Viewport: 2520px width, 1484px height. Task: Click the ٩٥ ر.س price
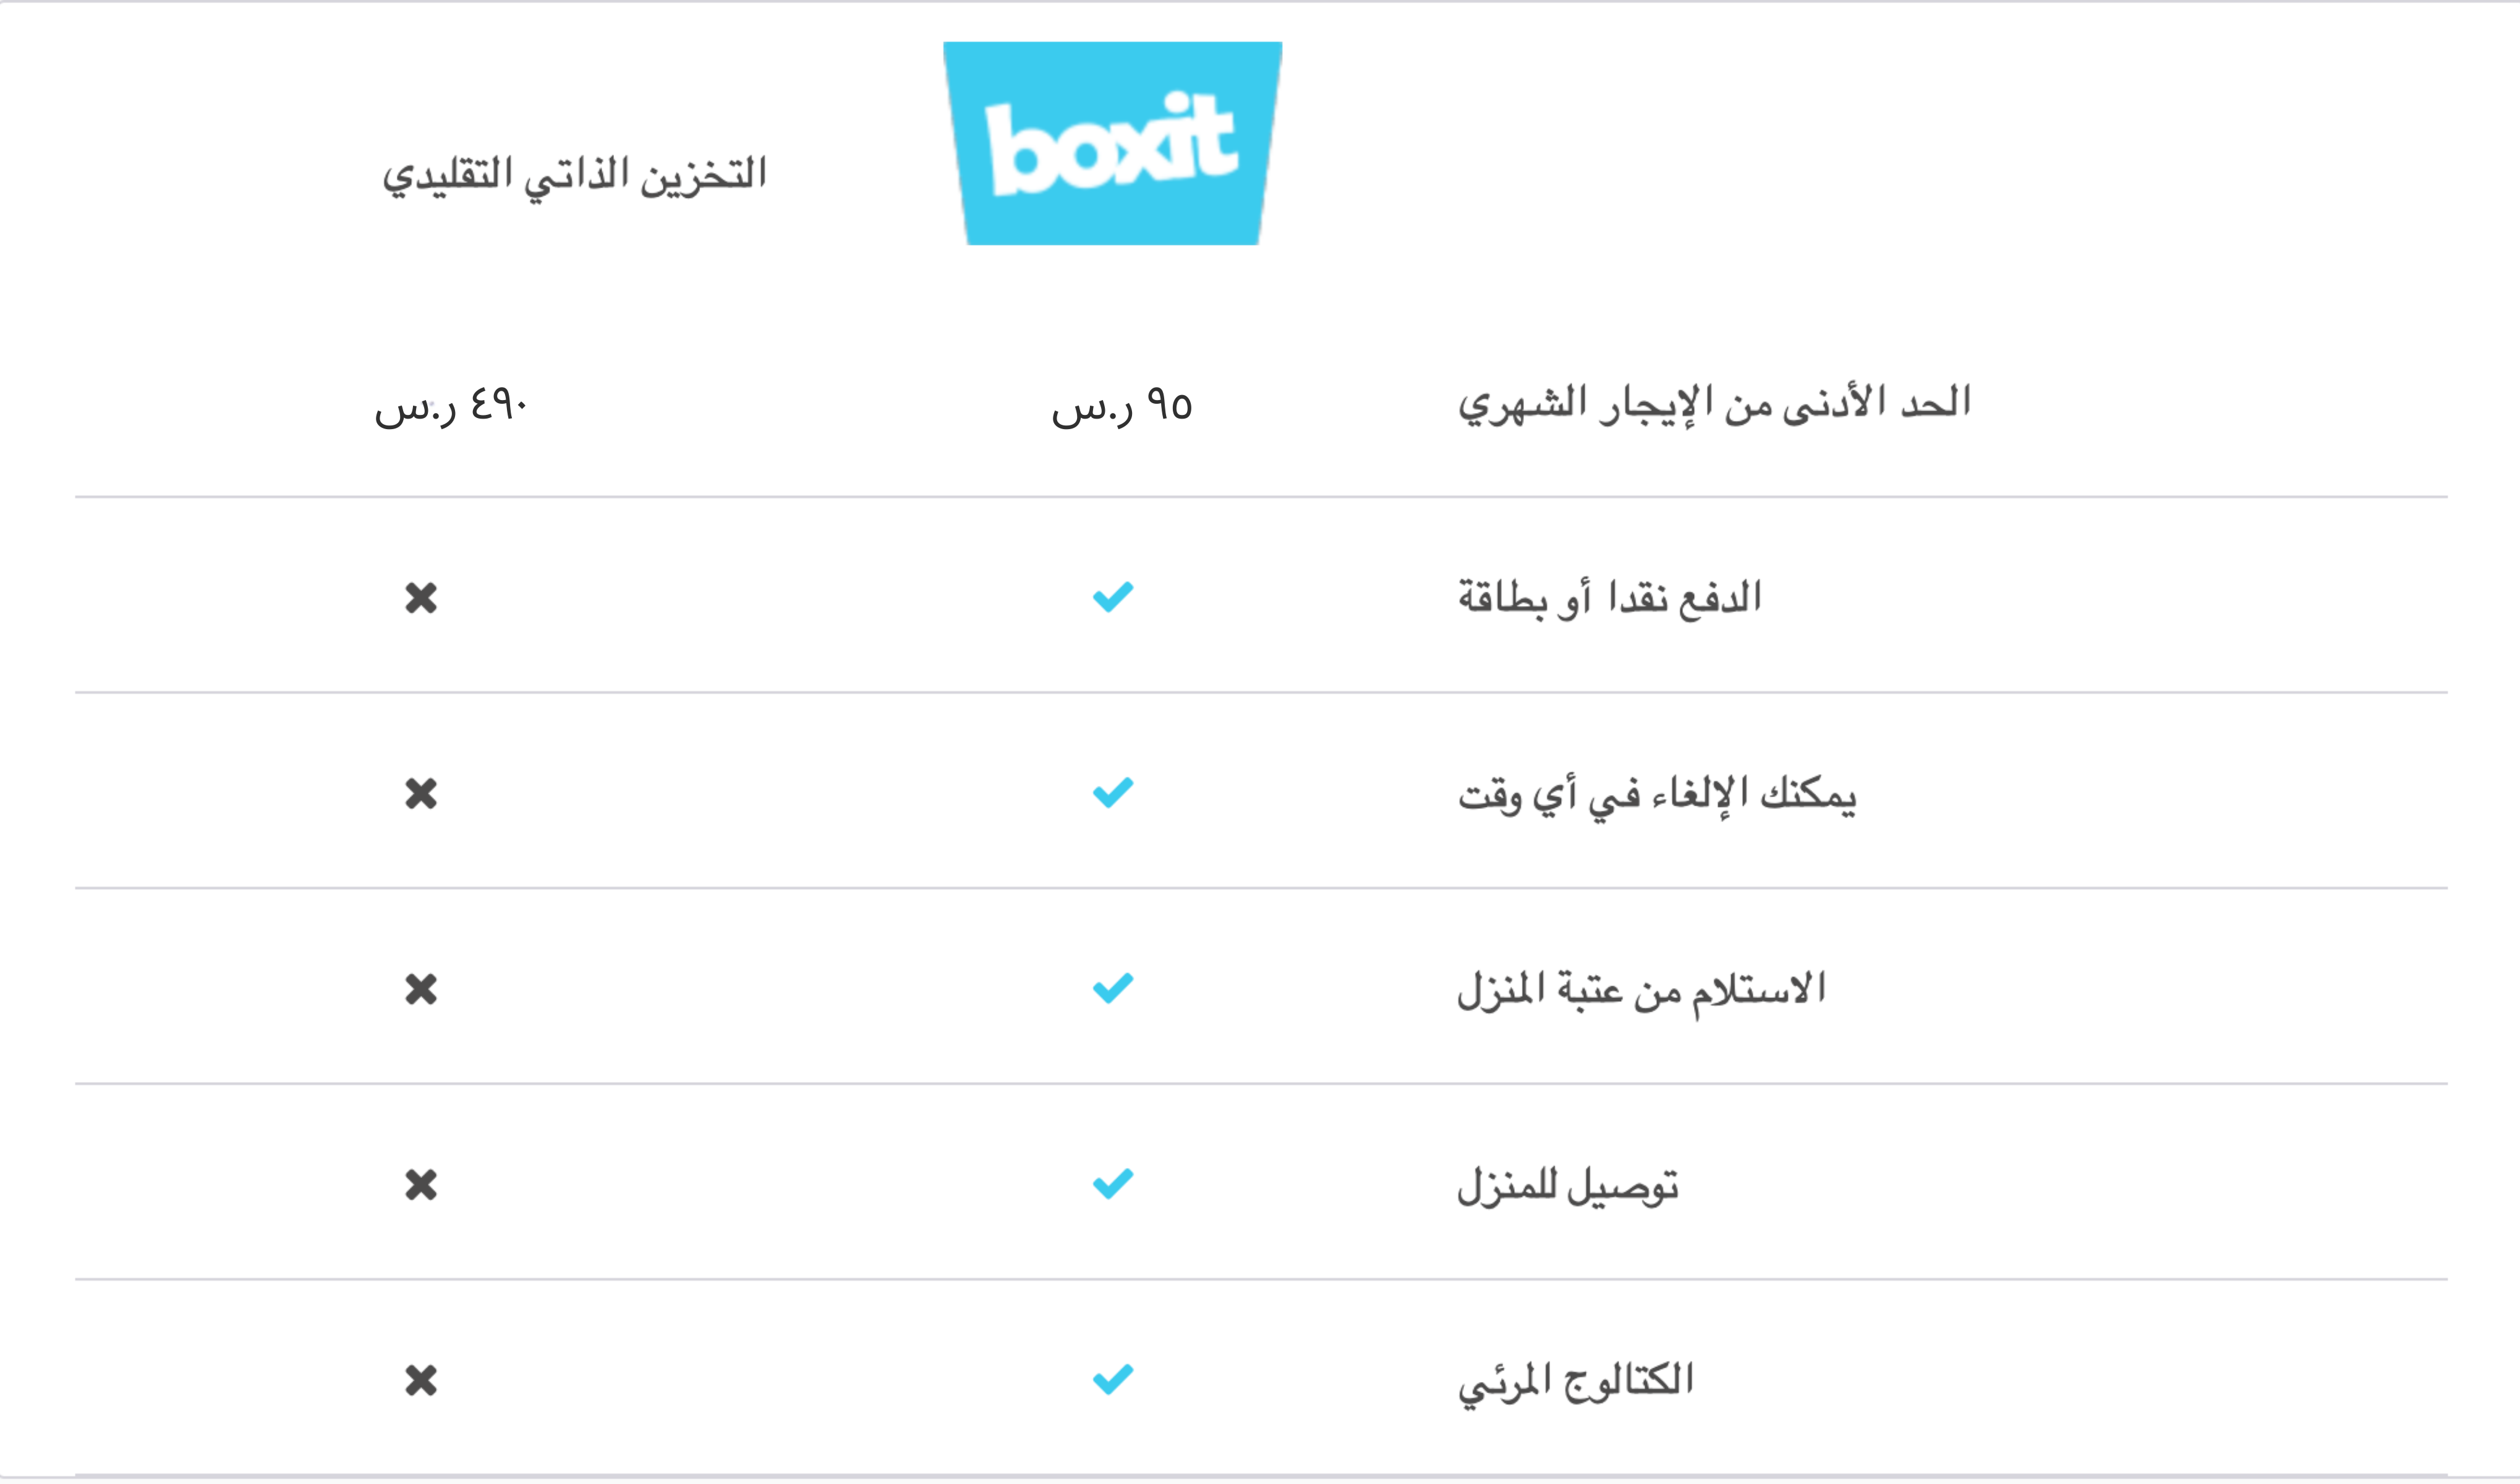[x=1122, y=408]
